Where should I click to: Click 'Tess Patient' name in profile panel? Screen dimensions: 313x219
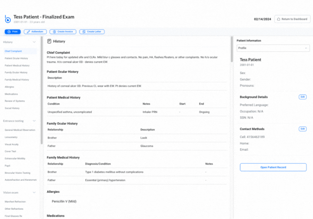click(250, 60)
